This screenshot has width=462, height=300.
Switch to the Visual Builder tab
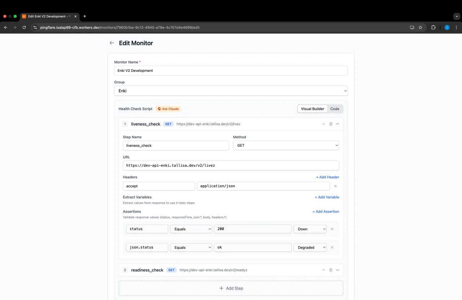(x=313, y=109)
